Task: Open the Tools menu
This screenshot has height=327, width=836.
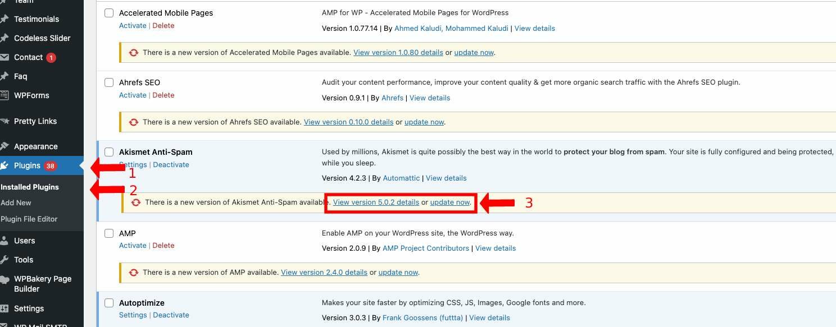Action: (x=24, y=260)
